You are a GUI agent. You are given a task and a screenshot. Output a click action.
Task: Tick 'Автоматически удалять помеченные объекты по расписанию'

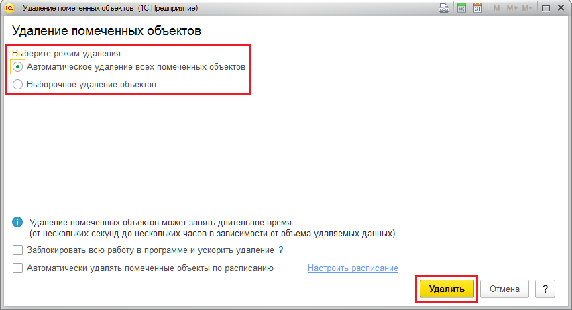pyautogui.click(x=17, y=268)
